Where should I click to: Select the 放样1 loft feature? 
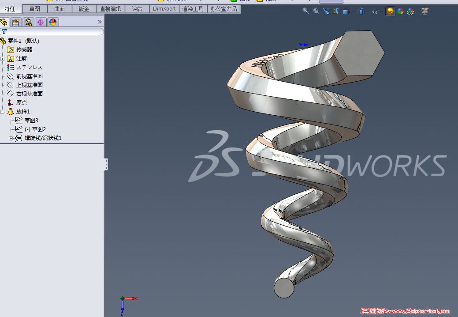(23, 111)
